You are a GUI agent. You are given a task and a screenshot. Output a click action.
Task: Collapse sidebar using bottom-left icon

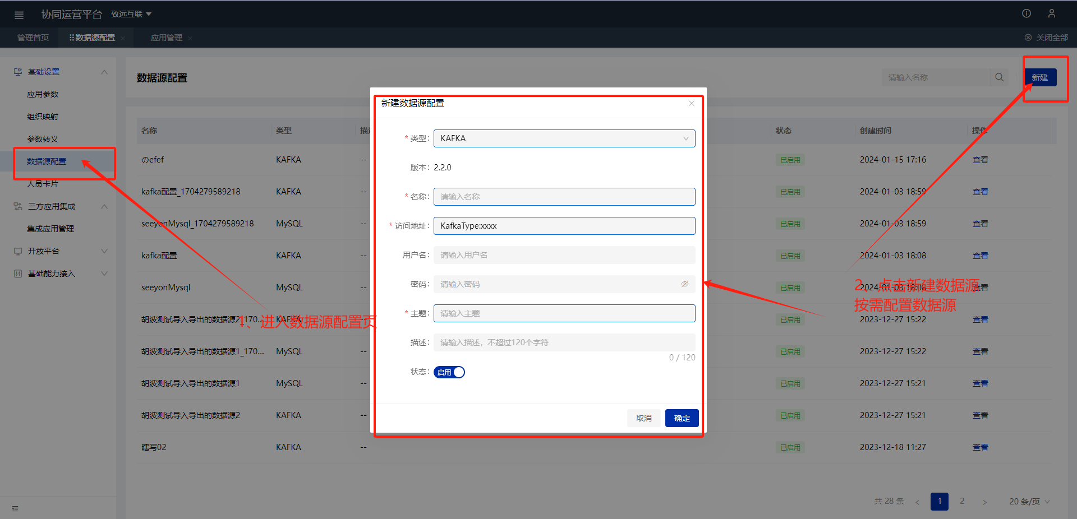click(15, 508)
